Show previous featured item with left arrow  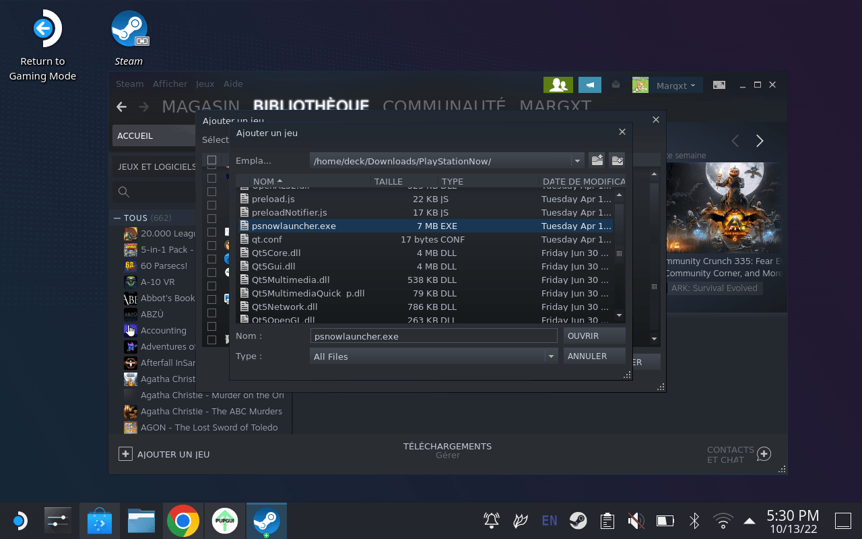point(735,141)
